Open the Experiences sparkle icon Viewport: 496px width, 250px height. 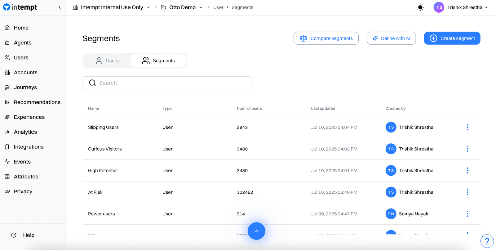7,117
